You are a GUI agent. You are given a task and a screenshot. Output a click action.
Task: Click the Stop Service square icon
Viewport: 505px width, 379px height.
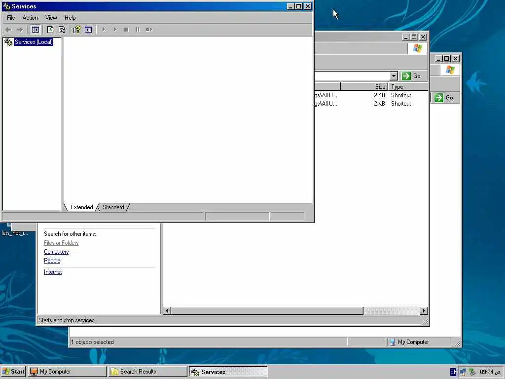pos(126,30)
